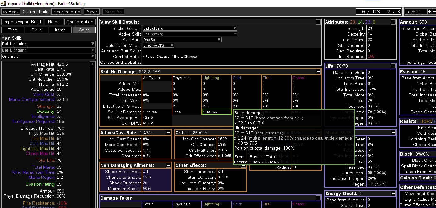This screenshot has width=436, height=208.
Task: Click the Lightning column header
Action: [212, 78]
